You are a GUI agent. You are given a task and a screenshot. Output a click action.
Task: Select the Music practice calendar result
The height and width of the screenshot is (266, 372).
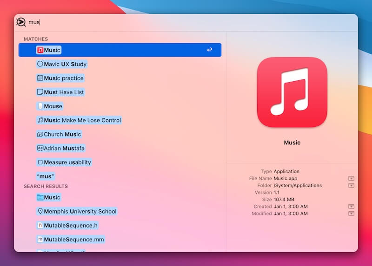pos(60,78)
